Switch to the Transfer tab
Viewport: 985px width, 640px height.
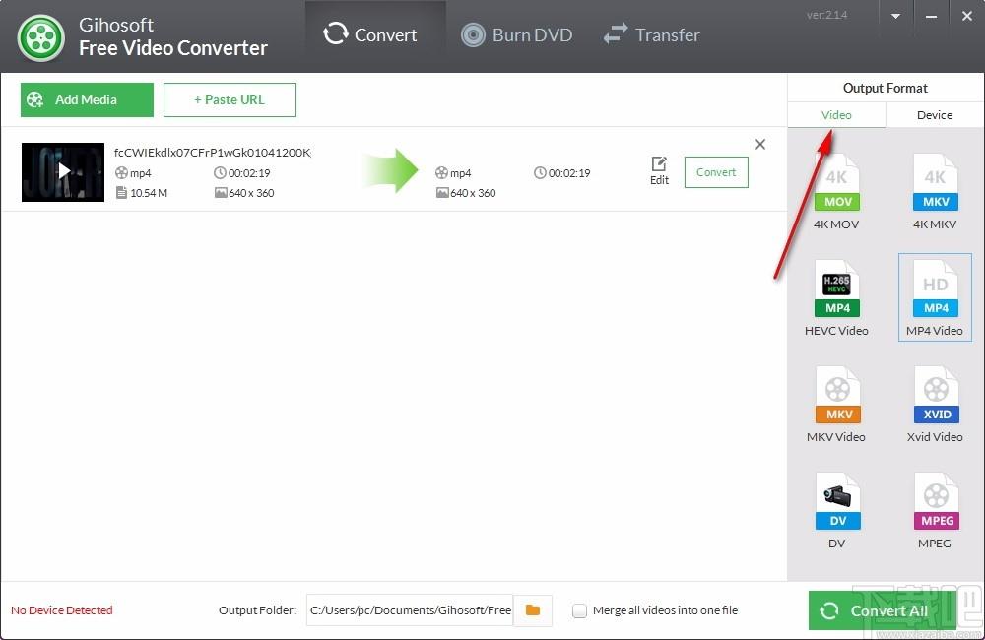pyautogui.click(x=651, y=34)
